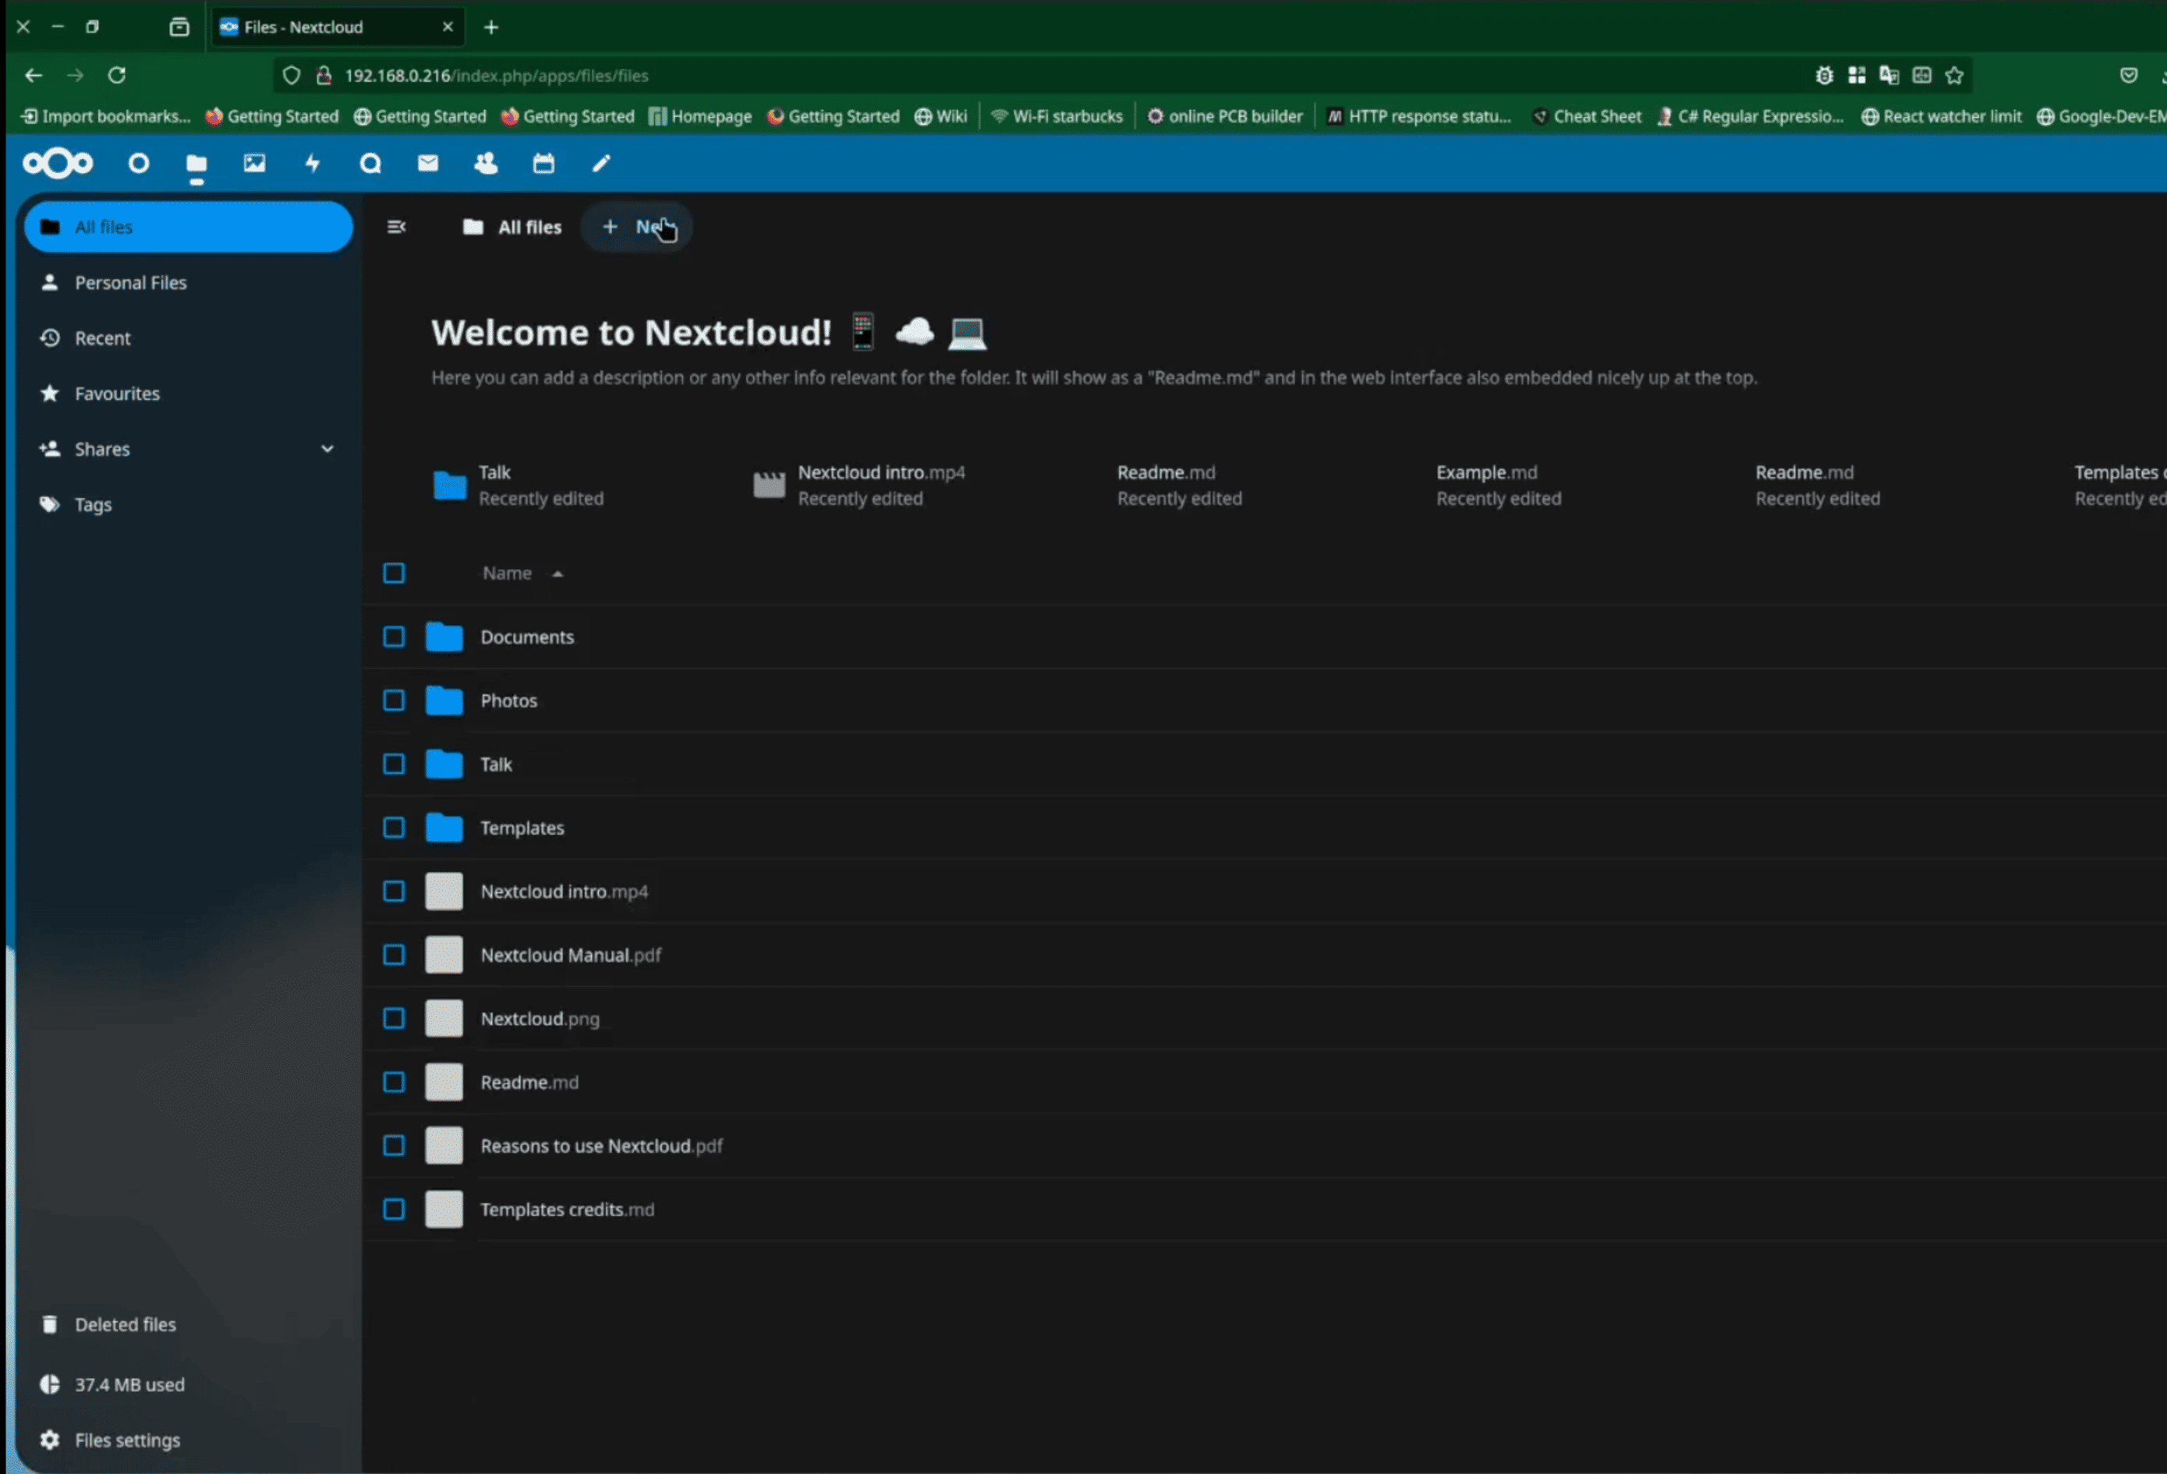This screenshot has height=1474, width=2167.
Task: Bookmark this page with star icon
Action: point(1954,76)
